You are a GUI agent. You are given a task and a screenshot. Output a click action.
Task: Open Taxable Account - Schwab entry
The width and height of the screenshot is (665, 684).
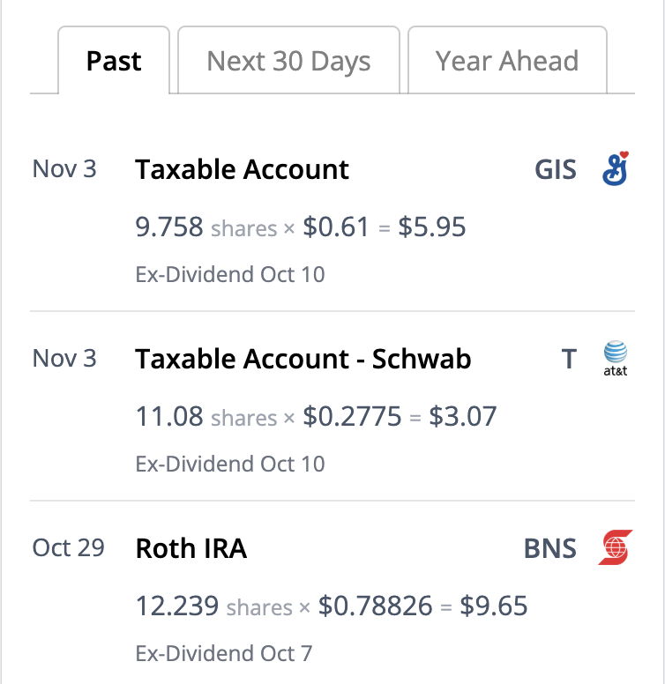point(303,359)
